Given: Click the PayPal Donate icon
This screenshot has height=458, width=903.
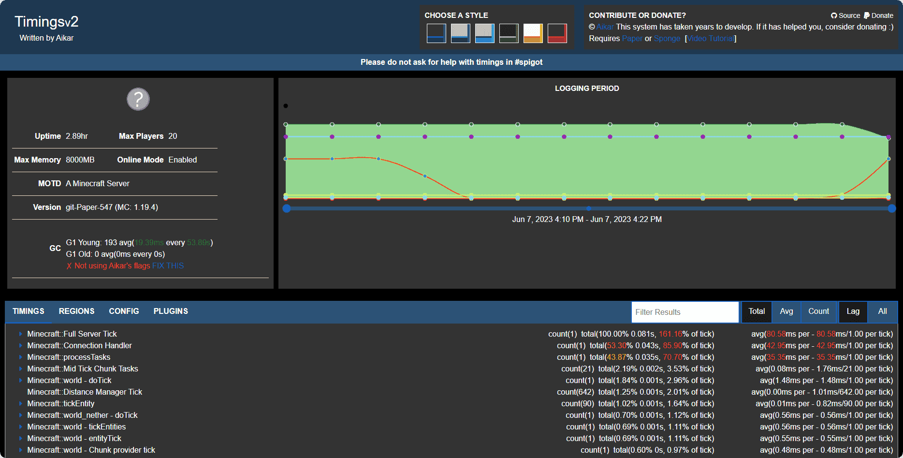Looking at the screenshot, I should pyautogui.click(x=867, y=15).
